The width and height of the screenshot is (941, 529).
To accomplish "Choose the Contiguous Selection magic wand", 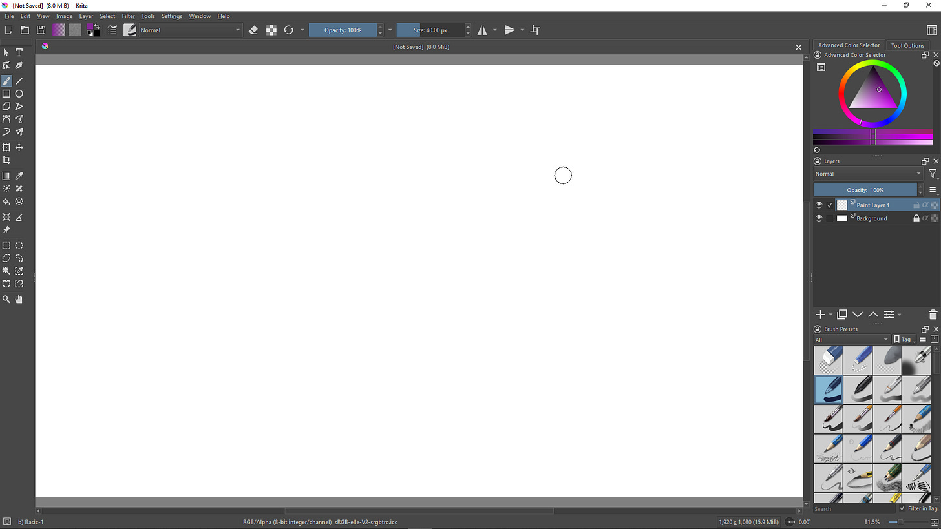I will 6,271.
